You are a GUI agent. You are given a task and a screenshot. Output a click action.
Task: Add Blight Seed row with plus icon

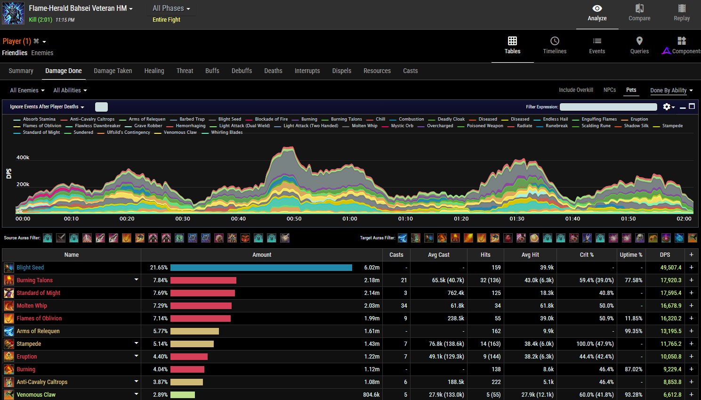point(691,267)
